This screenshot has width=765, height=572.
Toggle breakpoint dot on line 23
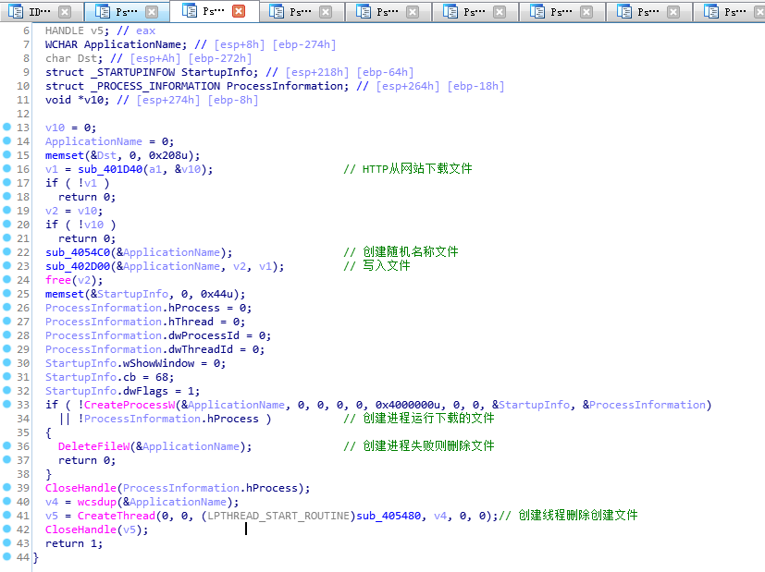(6, 265)
